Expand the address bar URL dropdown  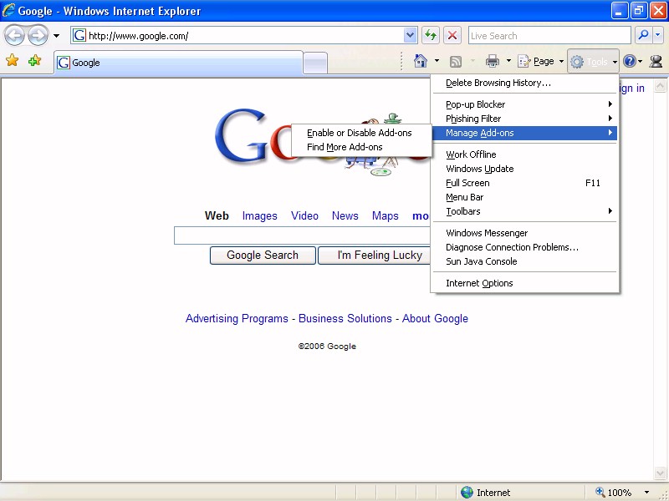coord(410,35)
